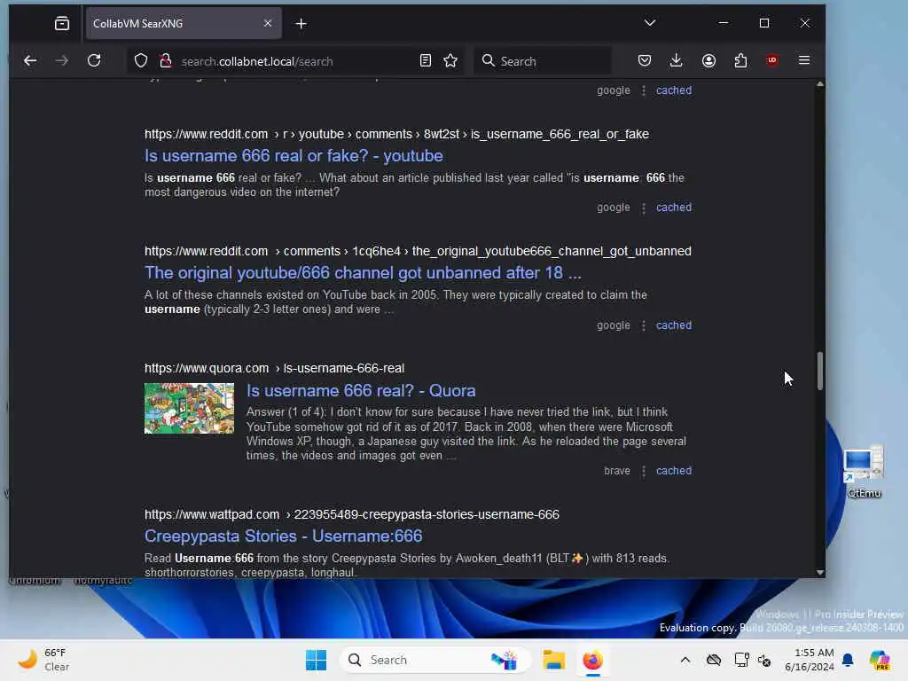Click the Quora result thumbnail image
The height and width of the screenshot is (681, 908).
coord(190,408)
